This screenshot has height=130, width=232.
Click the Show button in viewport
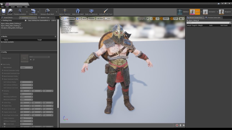(84, 19)
